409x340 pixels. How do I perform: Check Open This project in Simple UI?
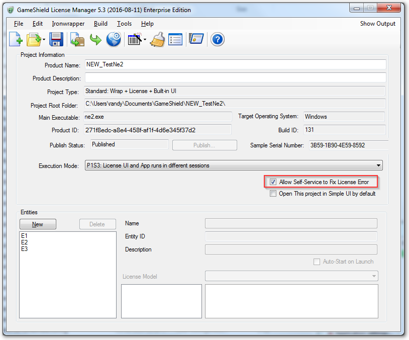273,194
